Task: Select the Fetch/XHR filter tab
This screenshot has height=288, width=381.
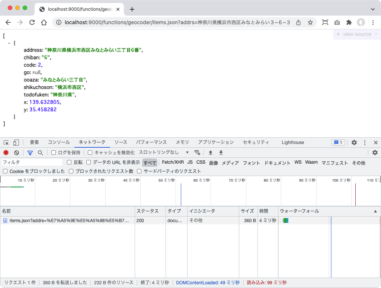Action: click(x=173, y=162)
